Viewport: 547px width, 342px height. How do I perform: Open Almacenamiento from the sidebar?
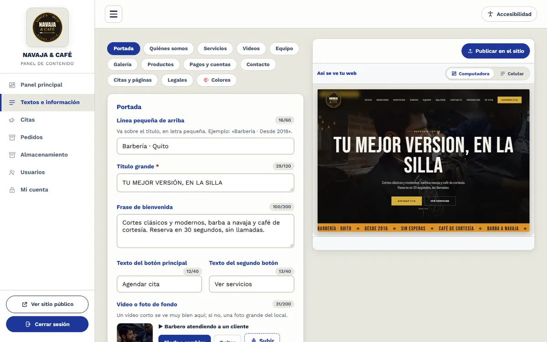[47, 155]
